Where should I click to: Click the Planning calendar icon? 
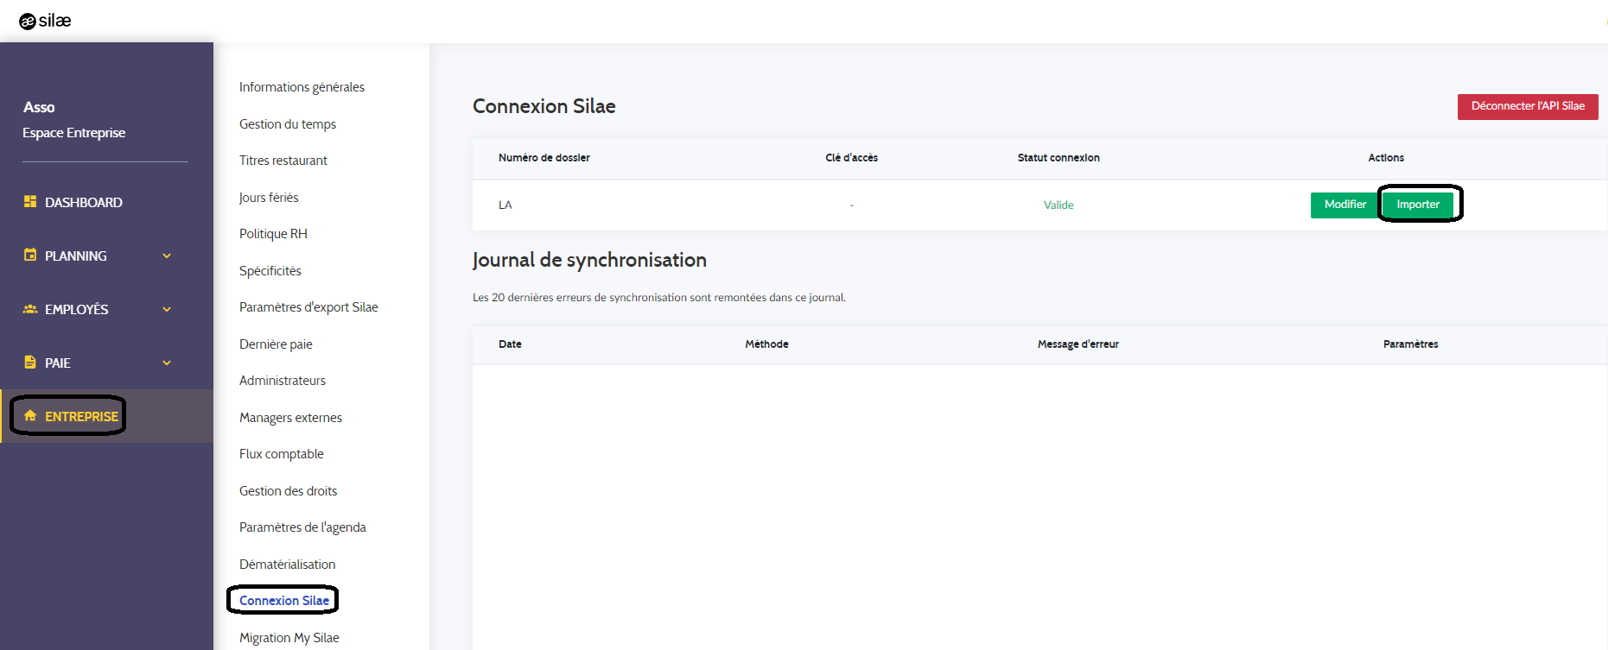tap(30, 255)
